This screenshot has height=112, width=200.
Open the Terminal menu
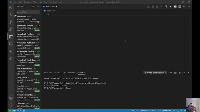(x=53, y=2)
